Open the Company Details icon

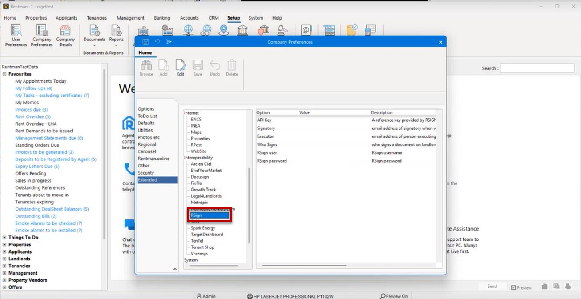[65, 36]
